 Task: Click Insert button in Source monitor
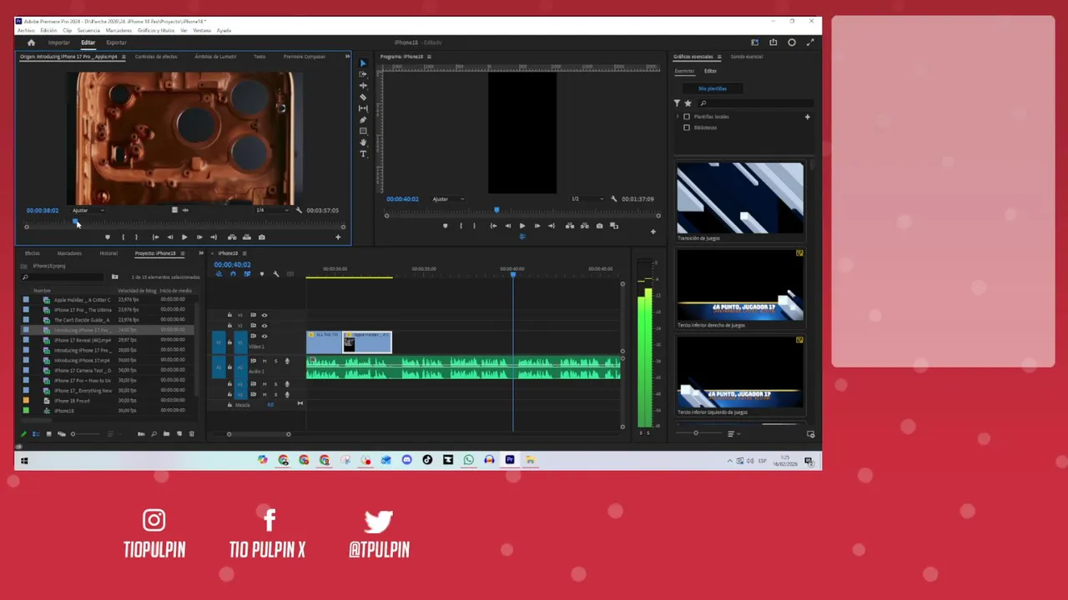pyautogui.click(x=232, y=237)
